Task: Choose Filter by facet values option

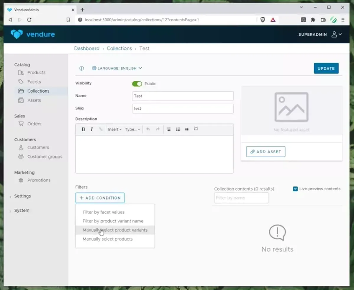Action: 104,212
